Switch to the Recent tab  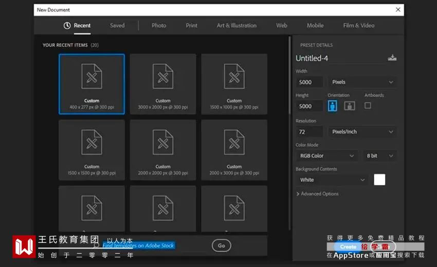(82, 25)
